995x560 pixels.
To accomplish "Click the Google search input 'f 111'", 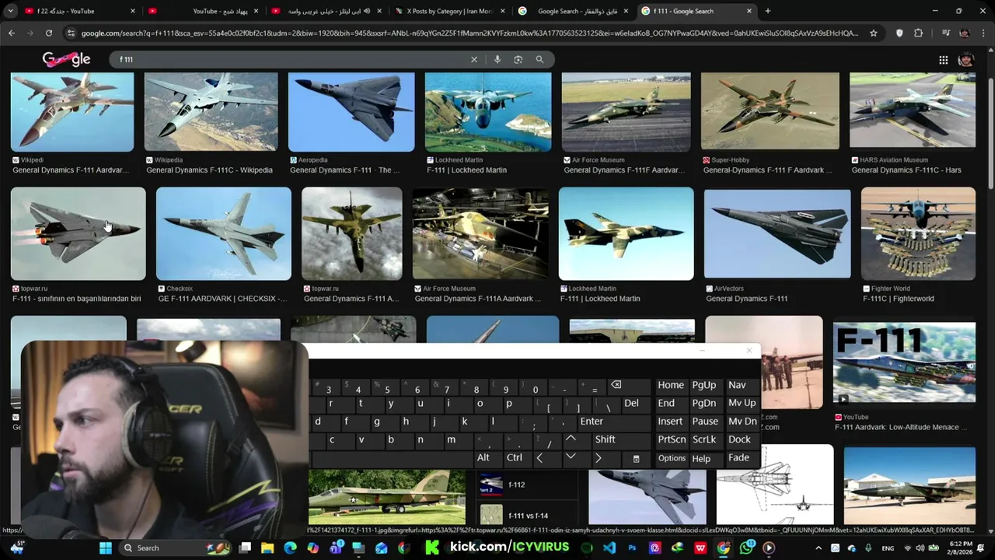I will pyautogui.click(x=288, y=59).
